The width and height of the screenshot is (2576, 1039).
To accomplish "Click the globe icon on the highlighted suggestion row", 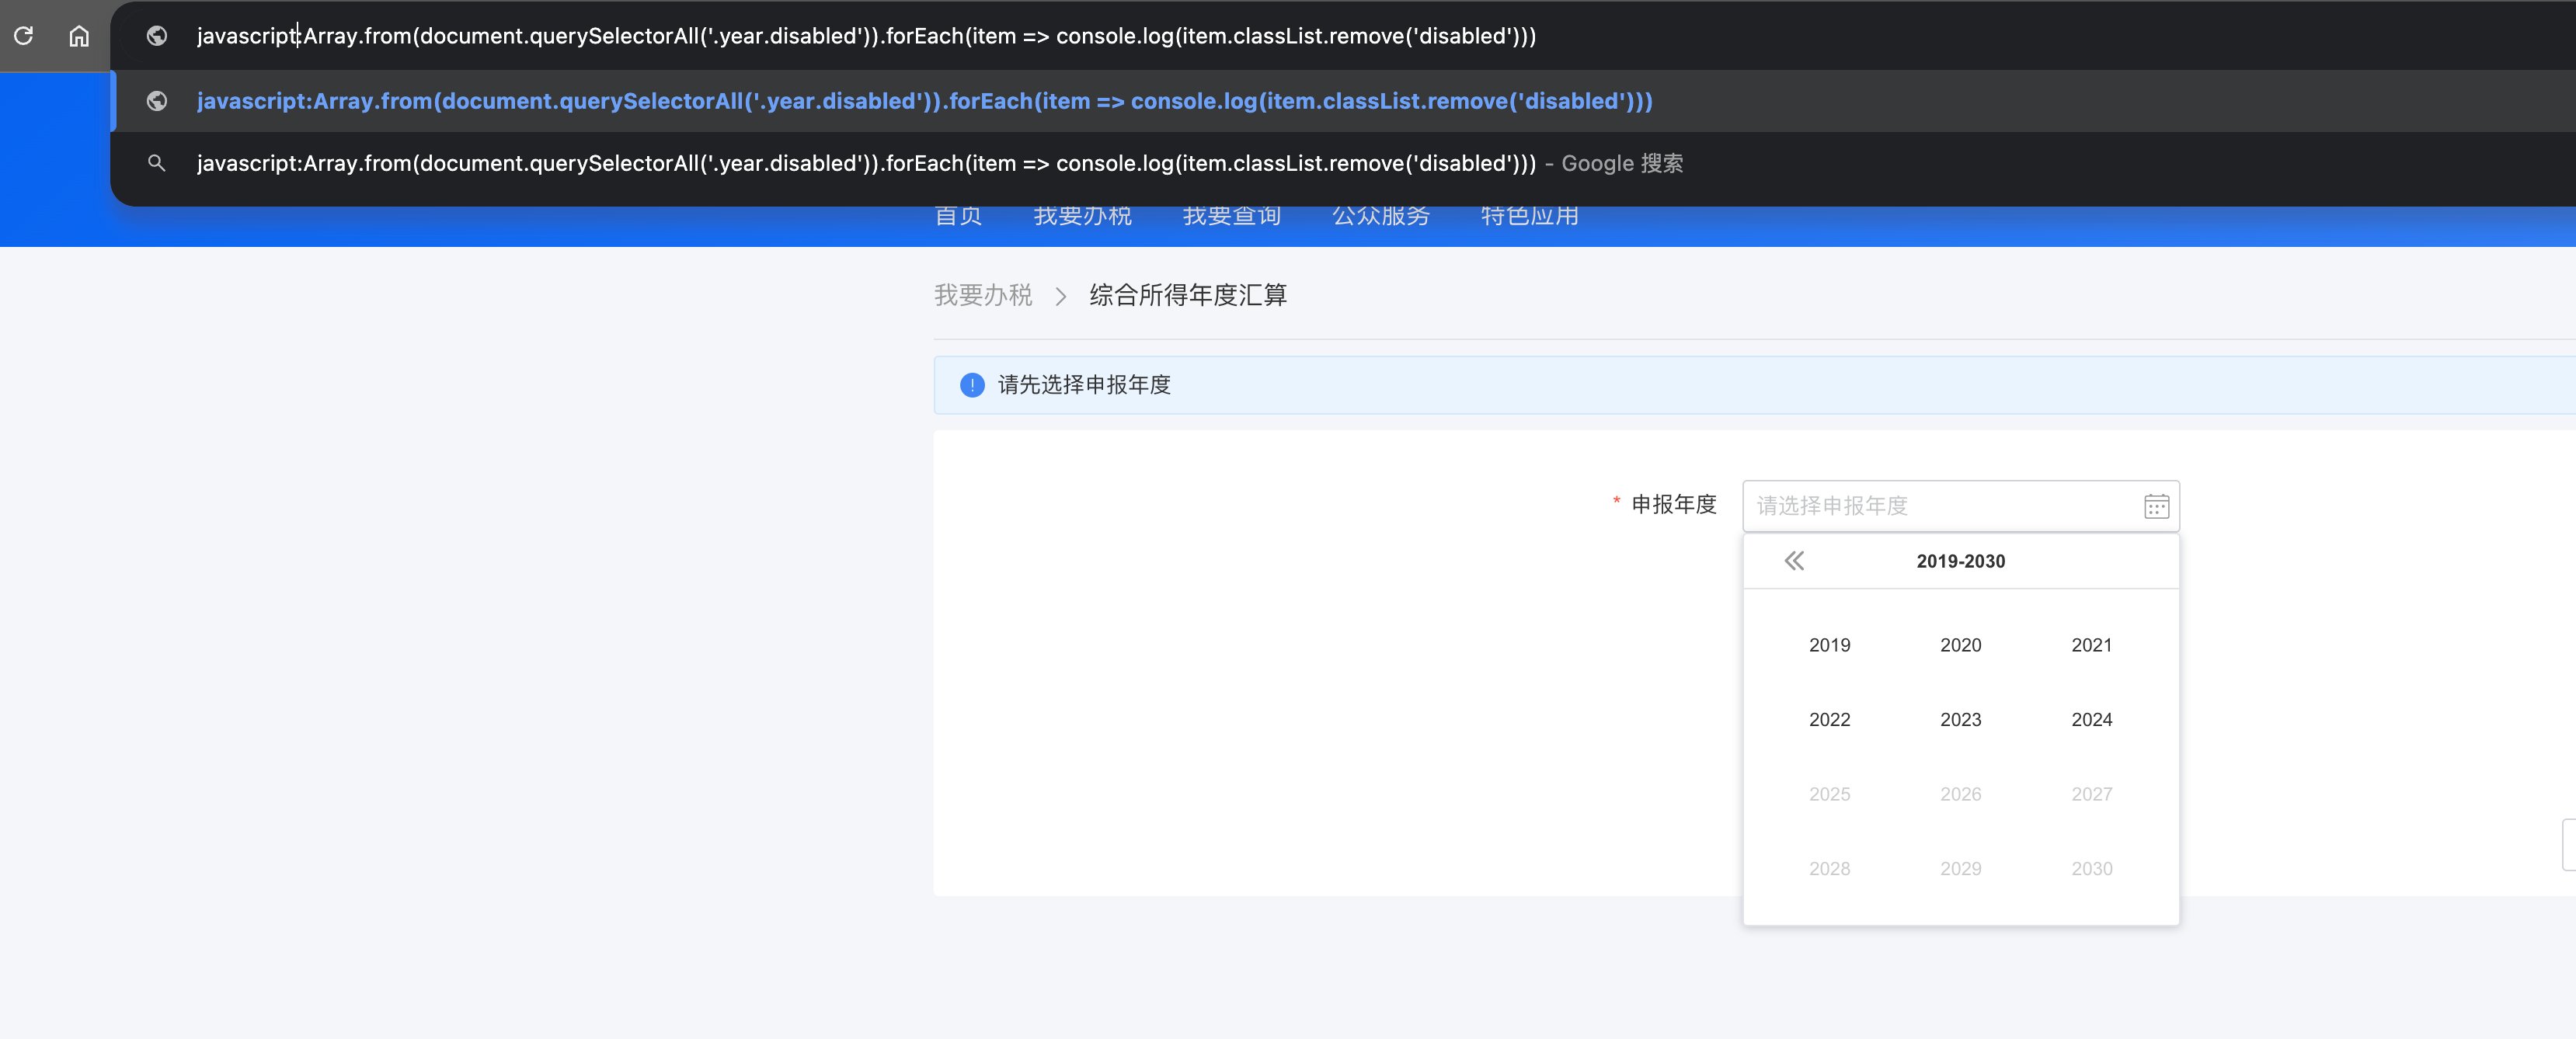I will pyautogui.click(x=157, y=100).
